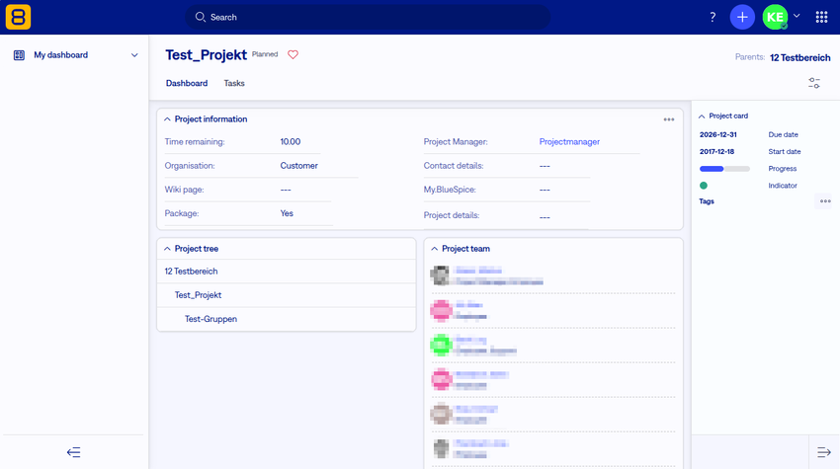
Task: Click into the Search field
Action: (x=368, y=17)
